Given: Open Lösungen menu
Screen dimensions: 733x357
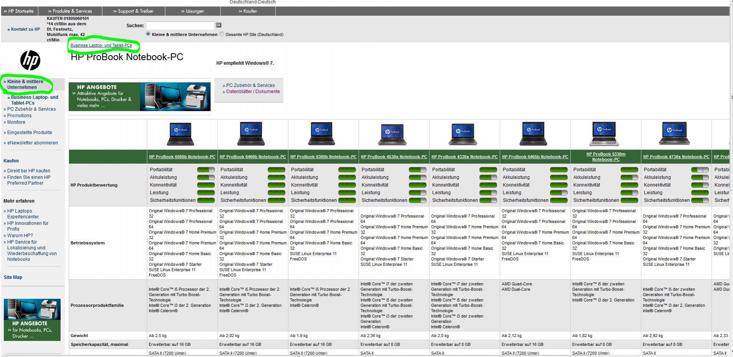Looking at the screenshot, I should 193,11.
